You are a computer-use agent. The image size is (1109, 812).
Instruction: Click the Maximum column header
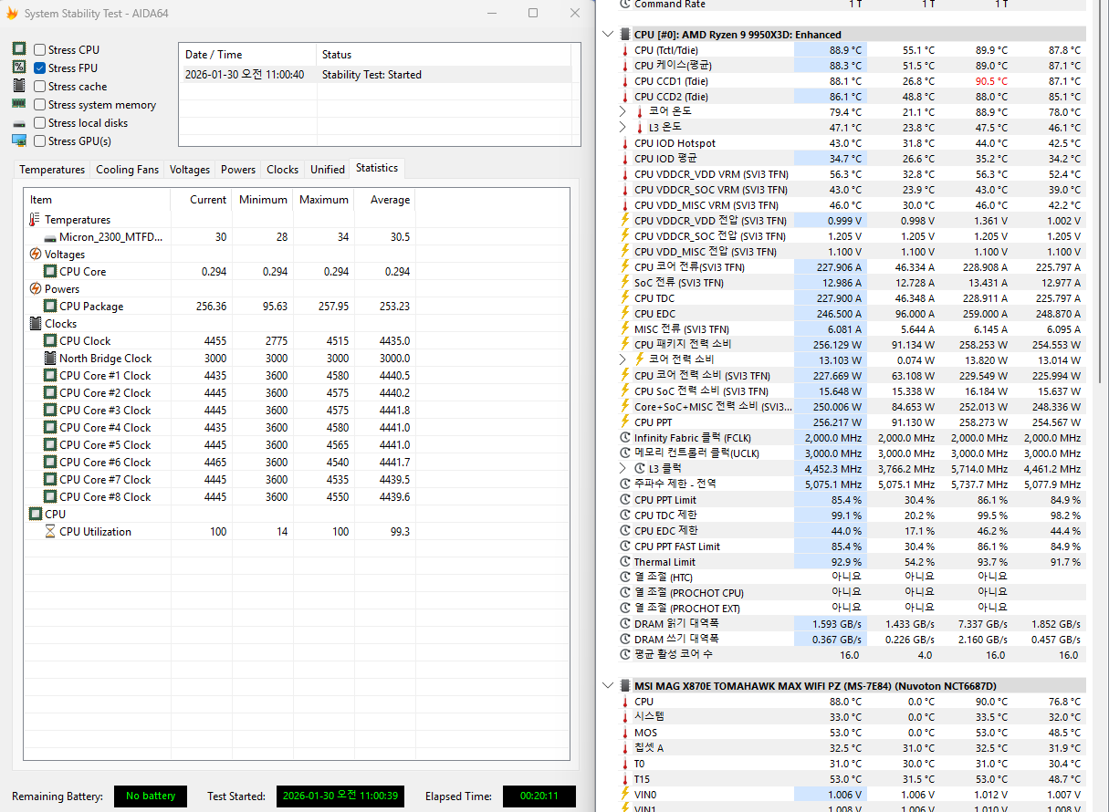tap(324, 200)
